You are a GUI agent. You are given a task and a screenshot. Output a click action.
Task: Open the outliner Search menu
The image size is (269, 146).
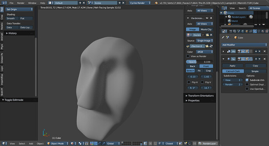tap(242, 8)
